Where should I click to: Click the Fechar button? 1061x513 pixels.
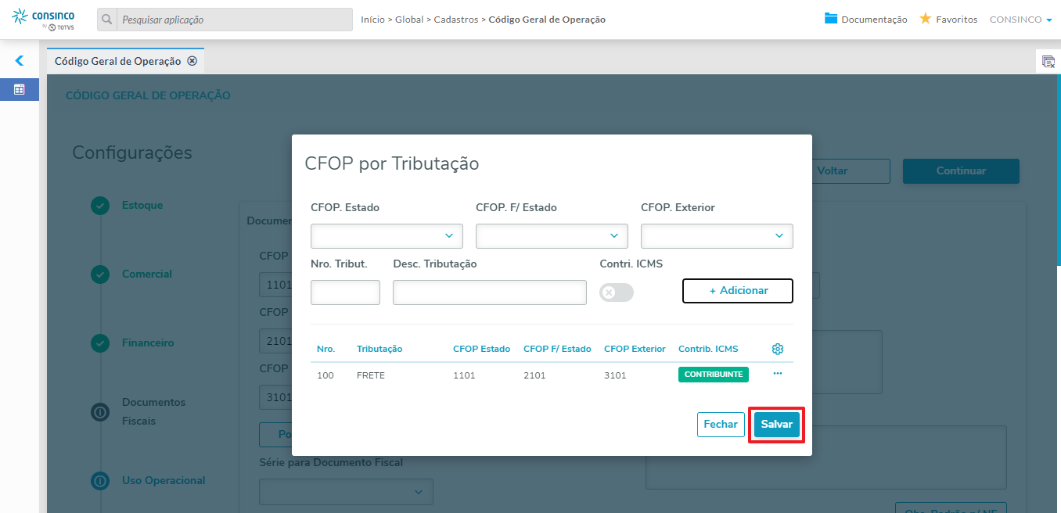(721, 425)
